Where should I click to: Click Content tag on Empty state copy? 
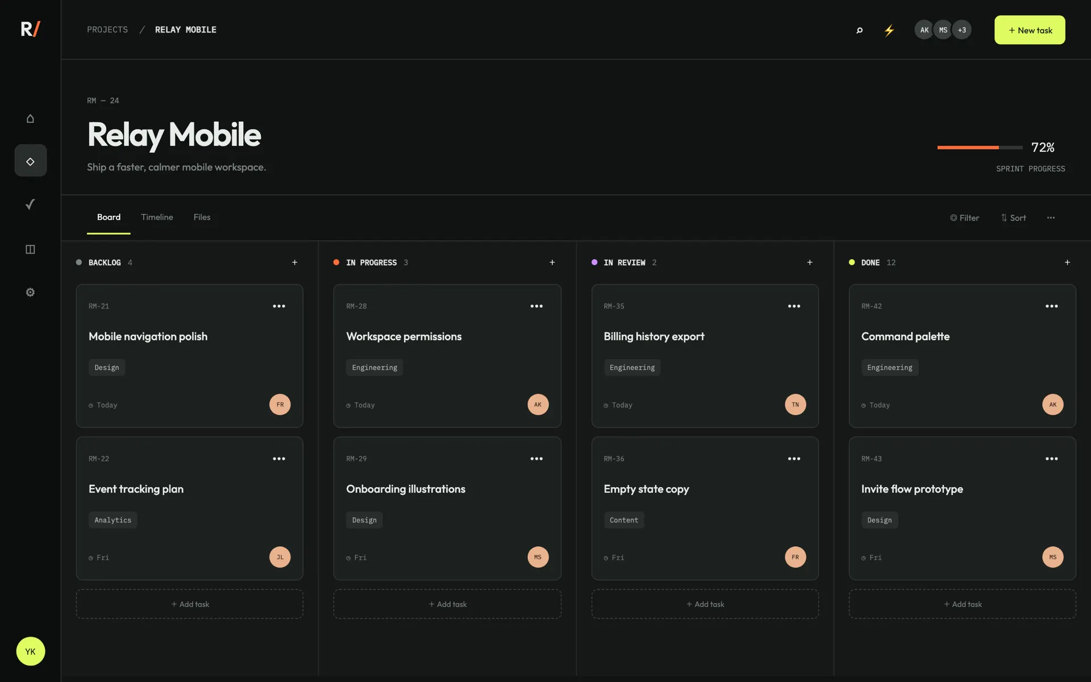[624, 520]
